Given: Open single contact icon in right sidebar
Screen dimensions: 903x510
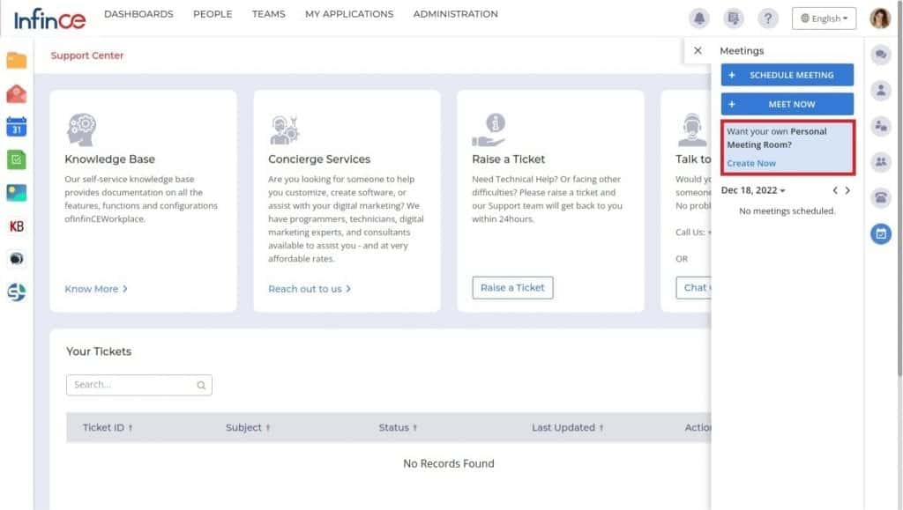Looking at the screenshot, I should 881,90.
